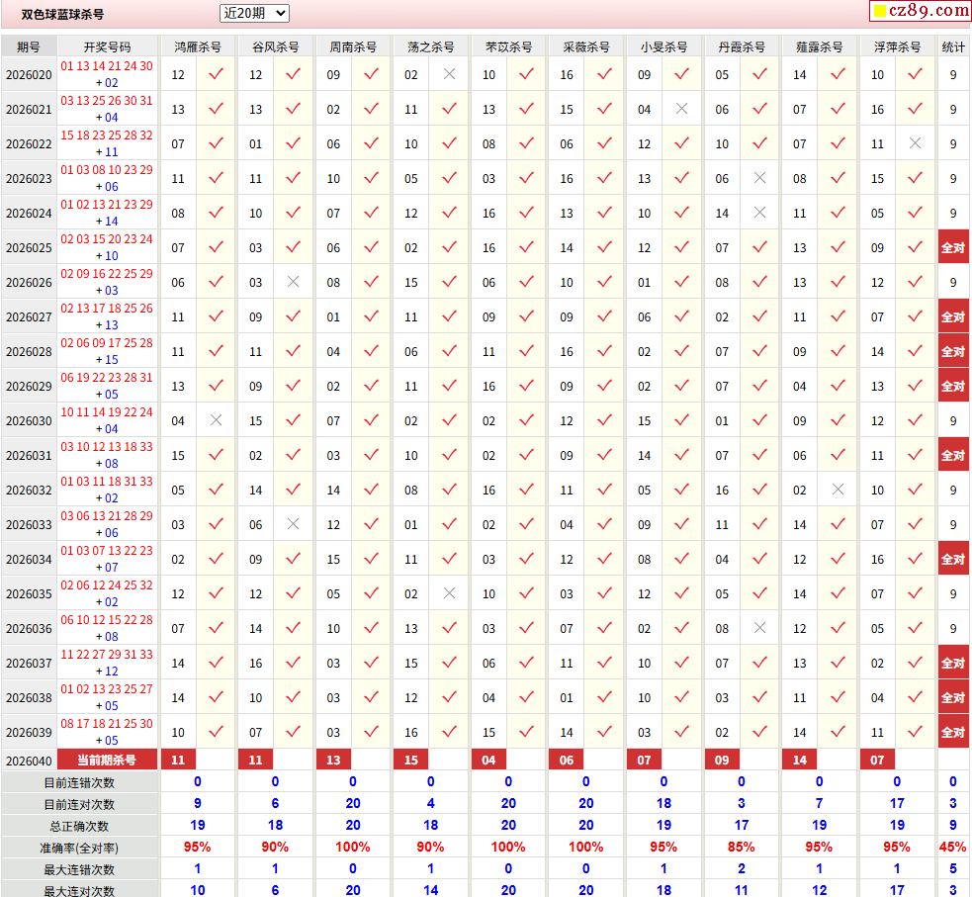The width and height of the screenshot is (972, 897).
Task: Click the 全对 badge in row 2026025
Action: click(x=952, y=247)
